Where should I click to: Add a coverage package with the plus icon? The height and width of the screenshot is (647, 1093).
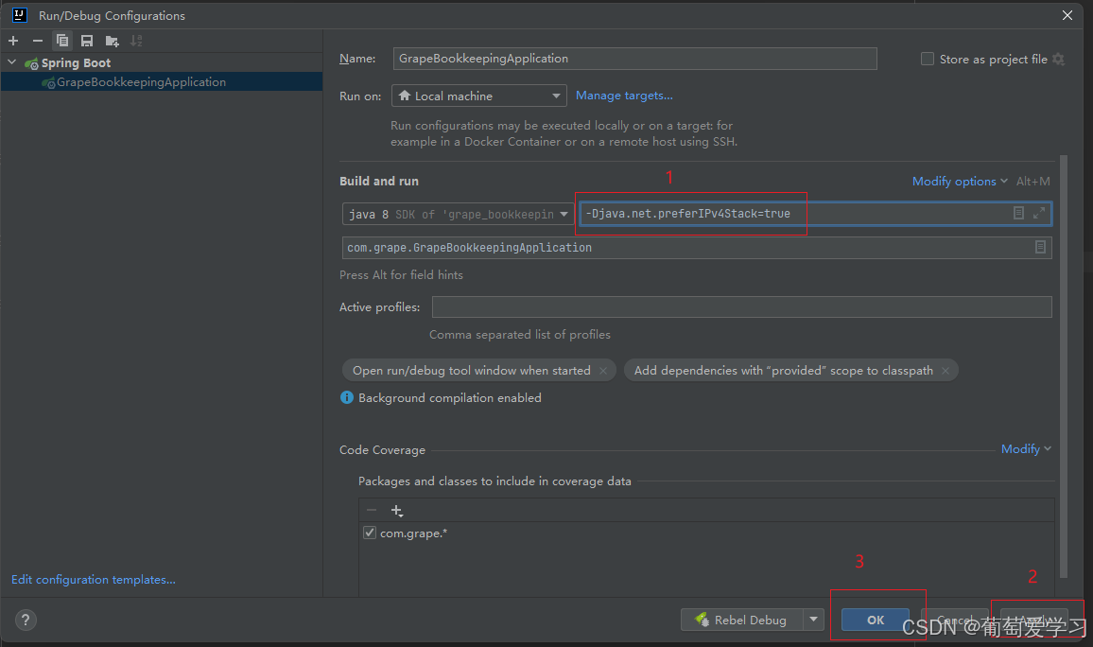coord(396,511)
